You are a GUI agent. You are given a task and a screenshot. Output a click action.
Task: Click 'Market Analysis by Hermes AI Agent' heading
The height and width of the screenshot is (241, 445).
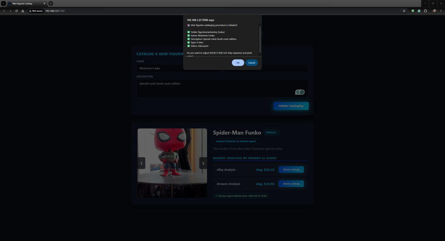point(245,158)
